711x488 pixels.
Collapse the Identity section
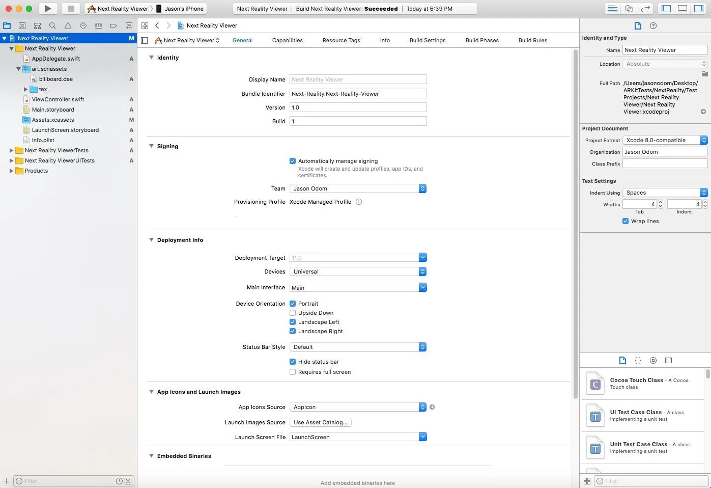click(x=151, y=58)
